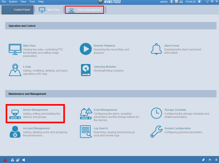Image resolution: width=219 pixels, height=163 pixels.
Task: Open the System menu
Action: tap(13, 2)
